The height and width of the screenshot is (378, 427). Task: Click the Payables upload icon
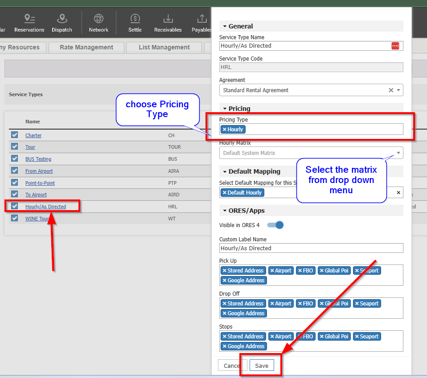[x=202, y=19]
